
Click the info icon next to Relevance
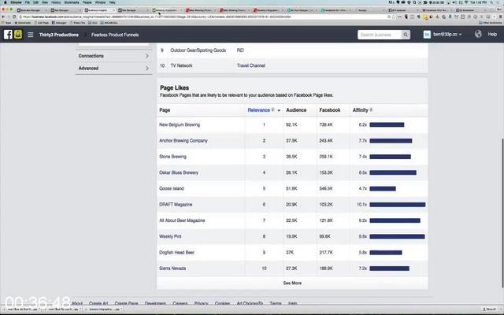pyautogui.click(x=272, y=110)
